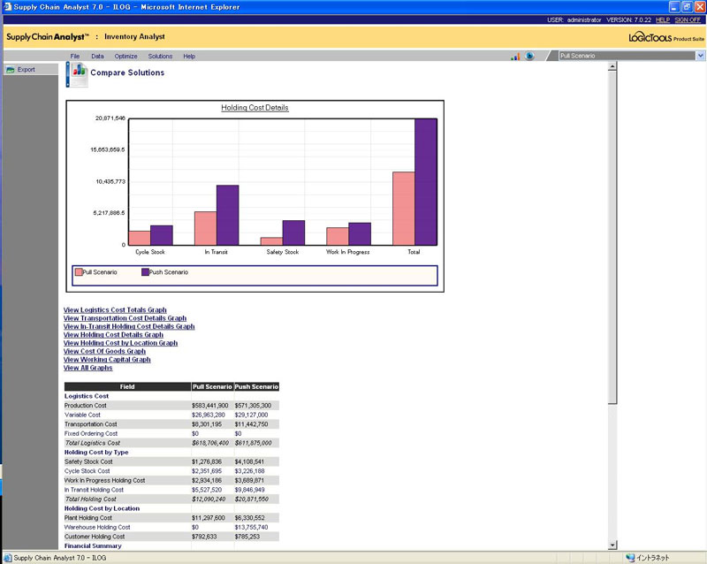Click the purple In Transit bar
707x564 pixels.
228,215
